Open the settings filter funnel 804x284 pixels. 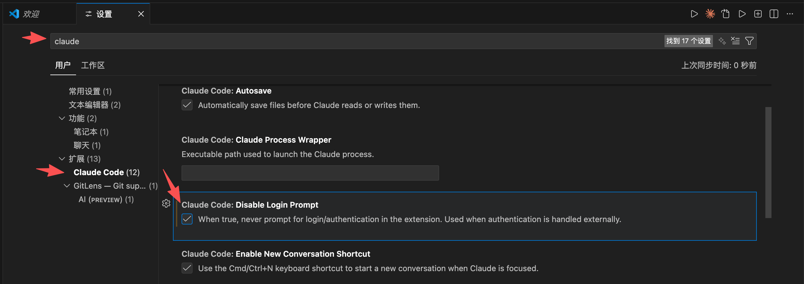[749, 41]
